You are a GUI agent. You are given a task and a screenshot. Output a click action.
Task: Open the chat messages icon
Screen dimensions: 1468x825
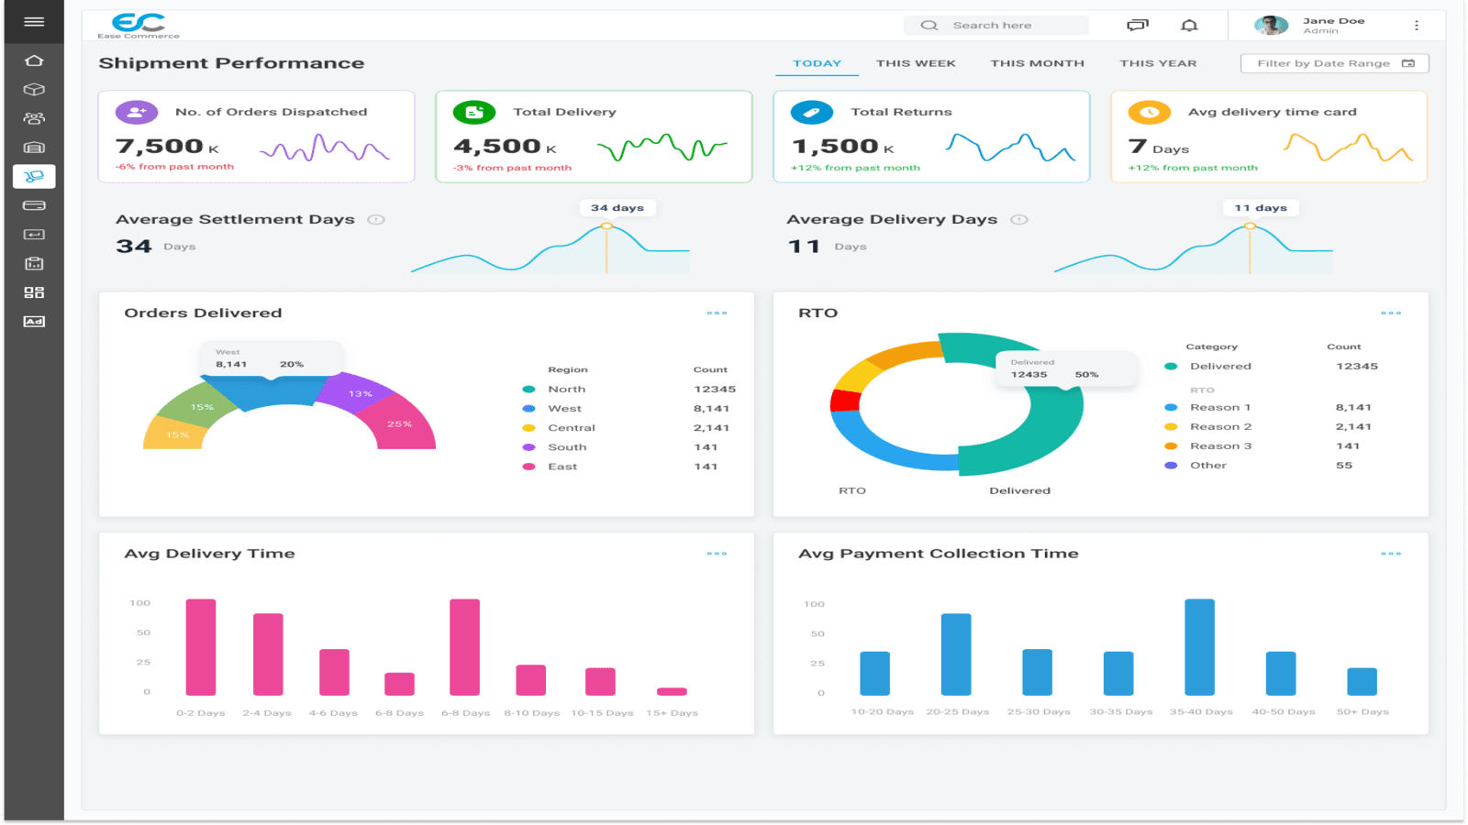pos(1137,26)
